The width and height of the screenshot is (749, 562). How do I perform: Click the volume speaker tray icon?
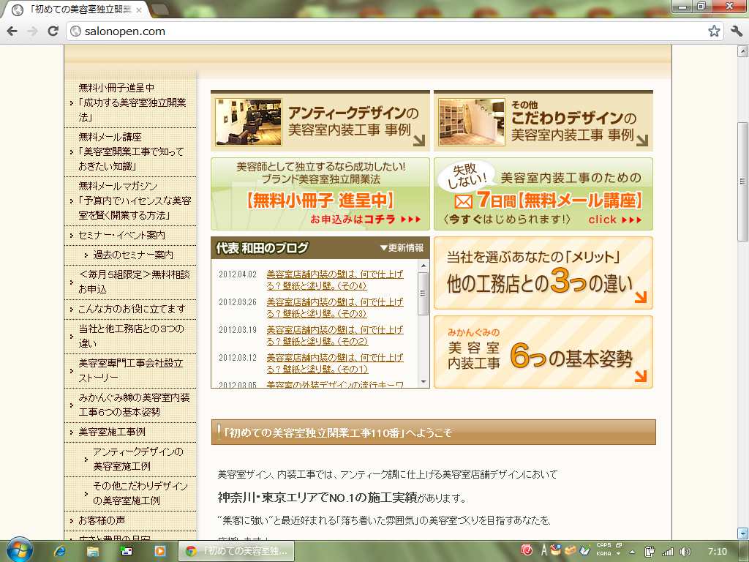coord(685,552)
